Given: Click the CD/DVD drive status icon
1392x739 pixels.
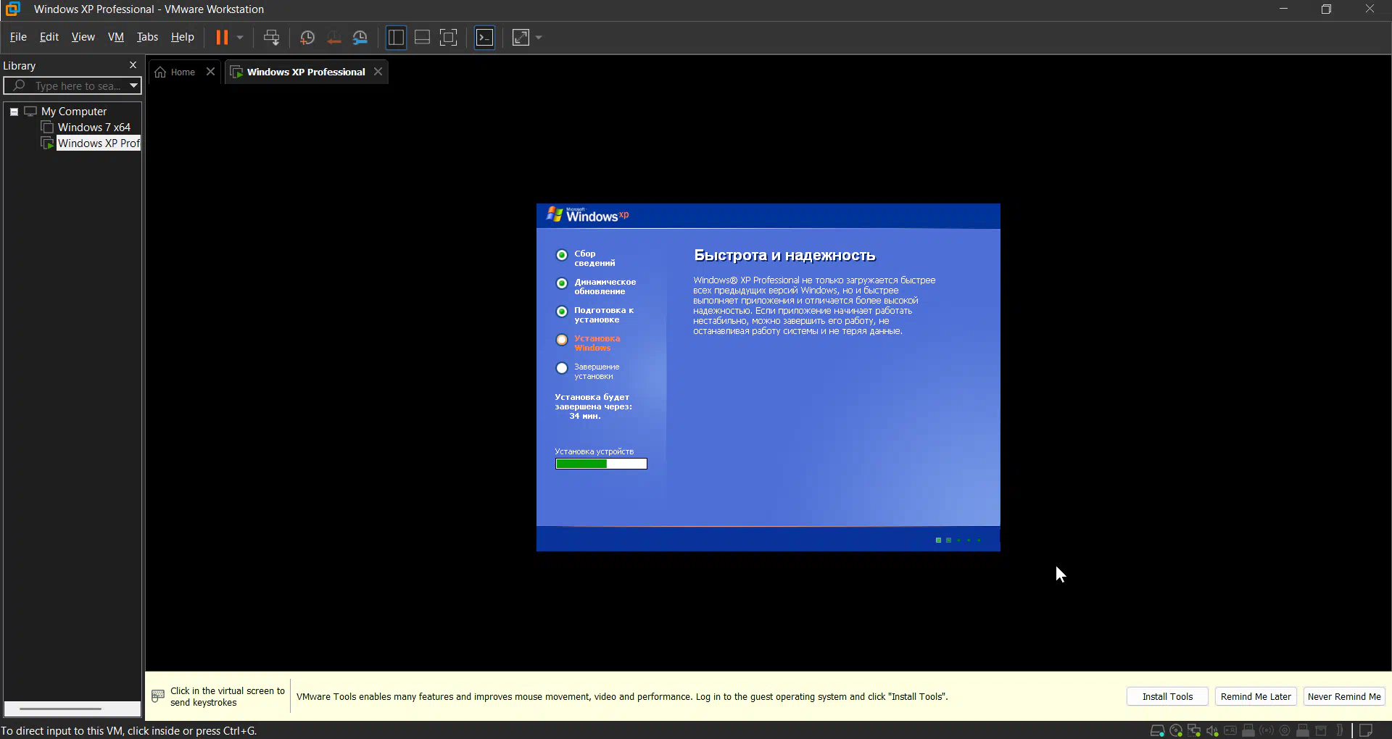Looking at the screenshot, I should coord(1176,730).
